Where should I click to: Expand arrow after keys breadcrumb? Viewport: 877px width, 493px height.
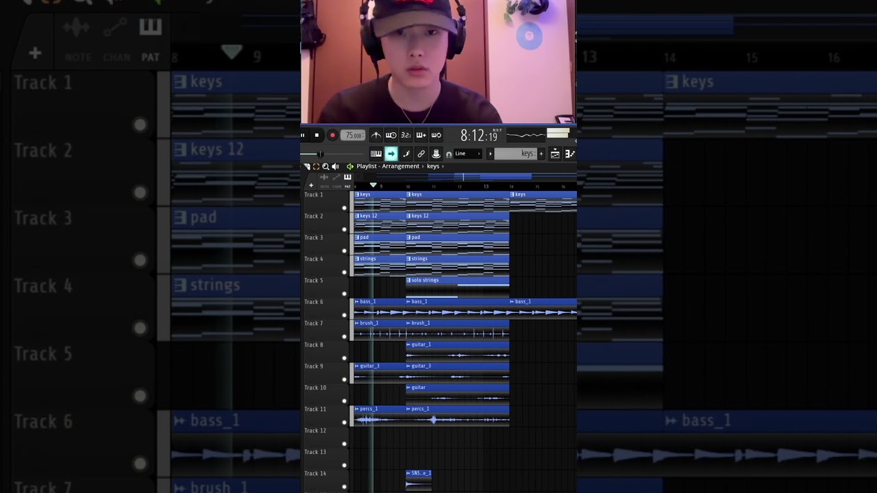pyautogui.click(x=443, y=166)
